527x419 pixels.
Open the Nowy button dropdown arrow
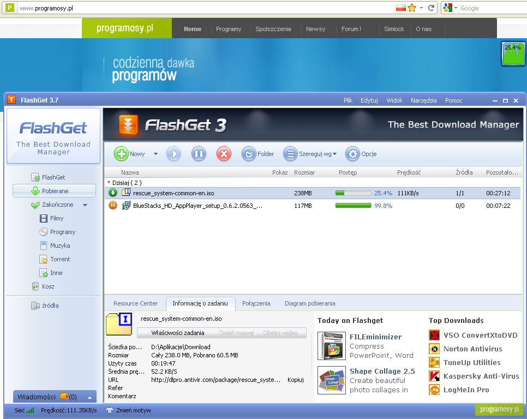[155, 154]
